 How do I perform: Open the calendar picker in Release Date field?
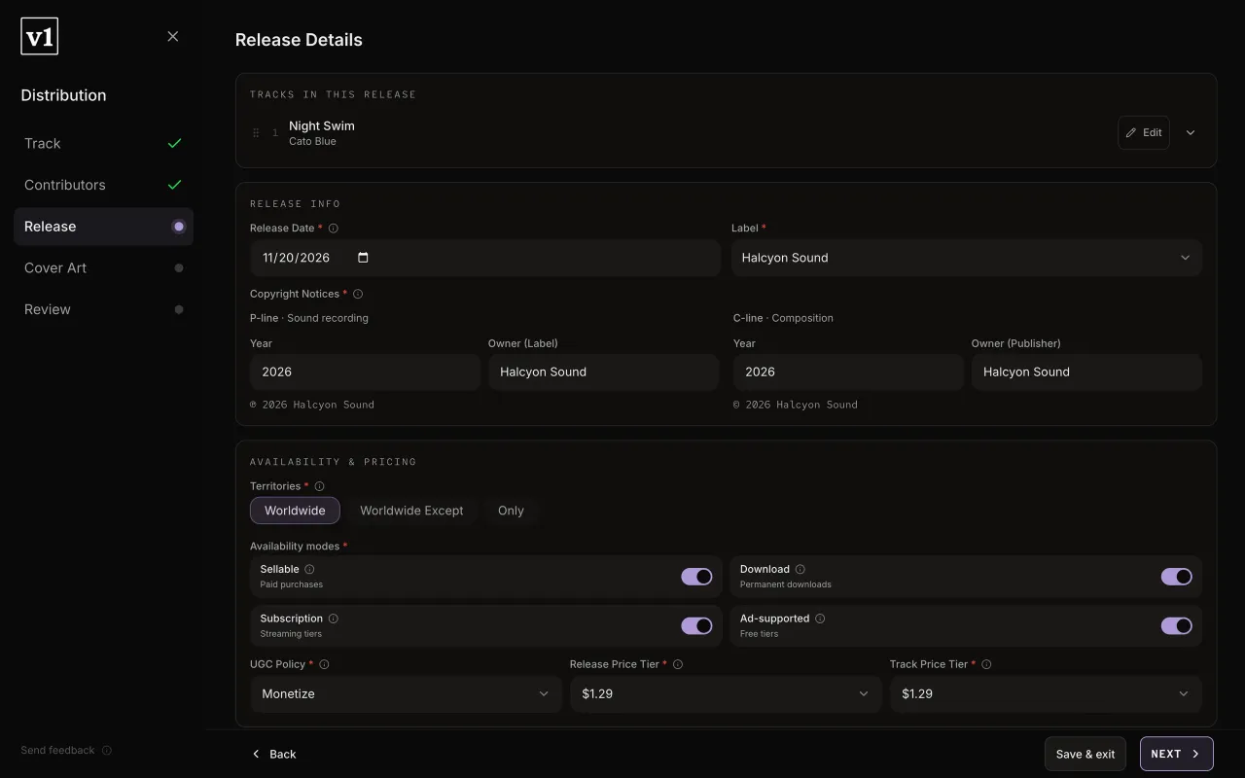coord(363,258)
